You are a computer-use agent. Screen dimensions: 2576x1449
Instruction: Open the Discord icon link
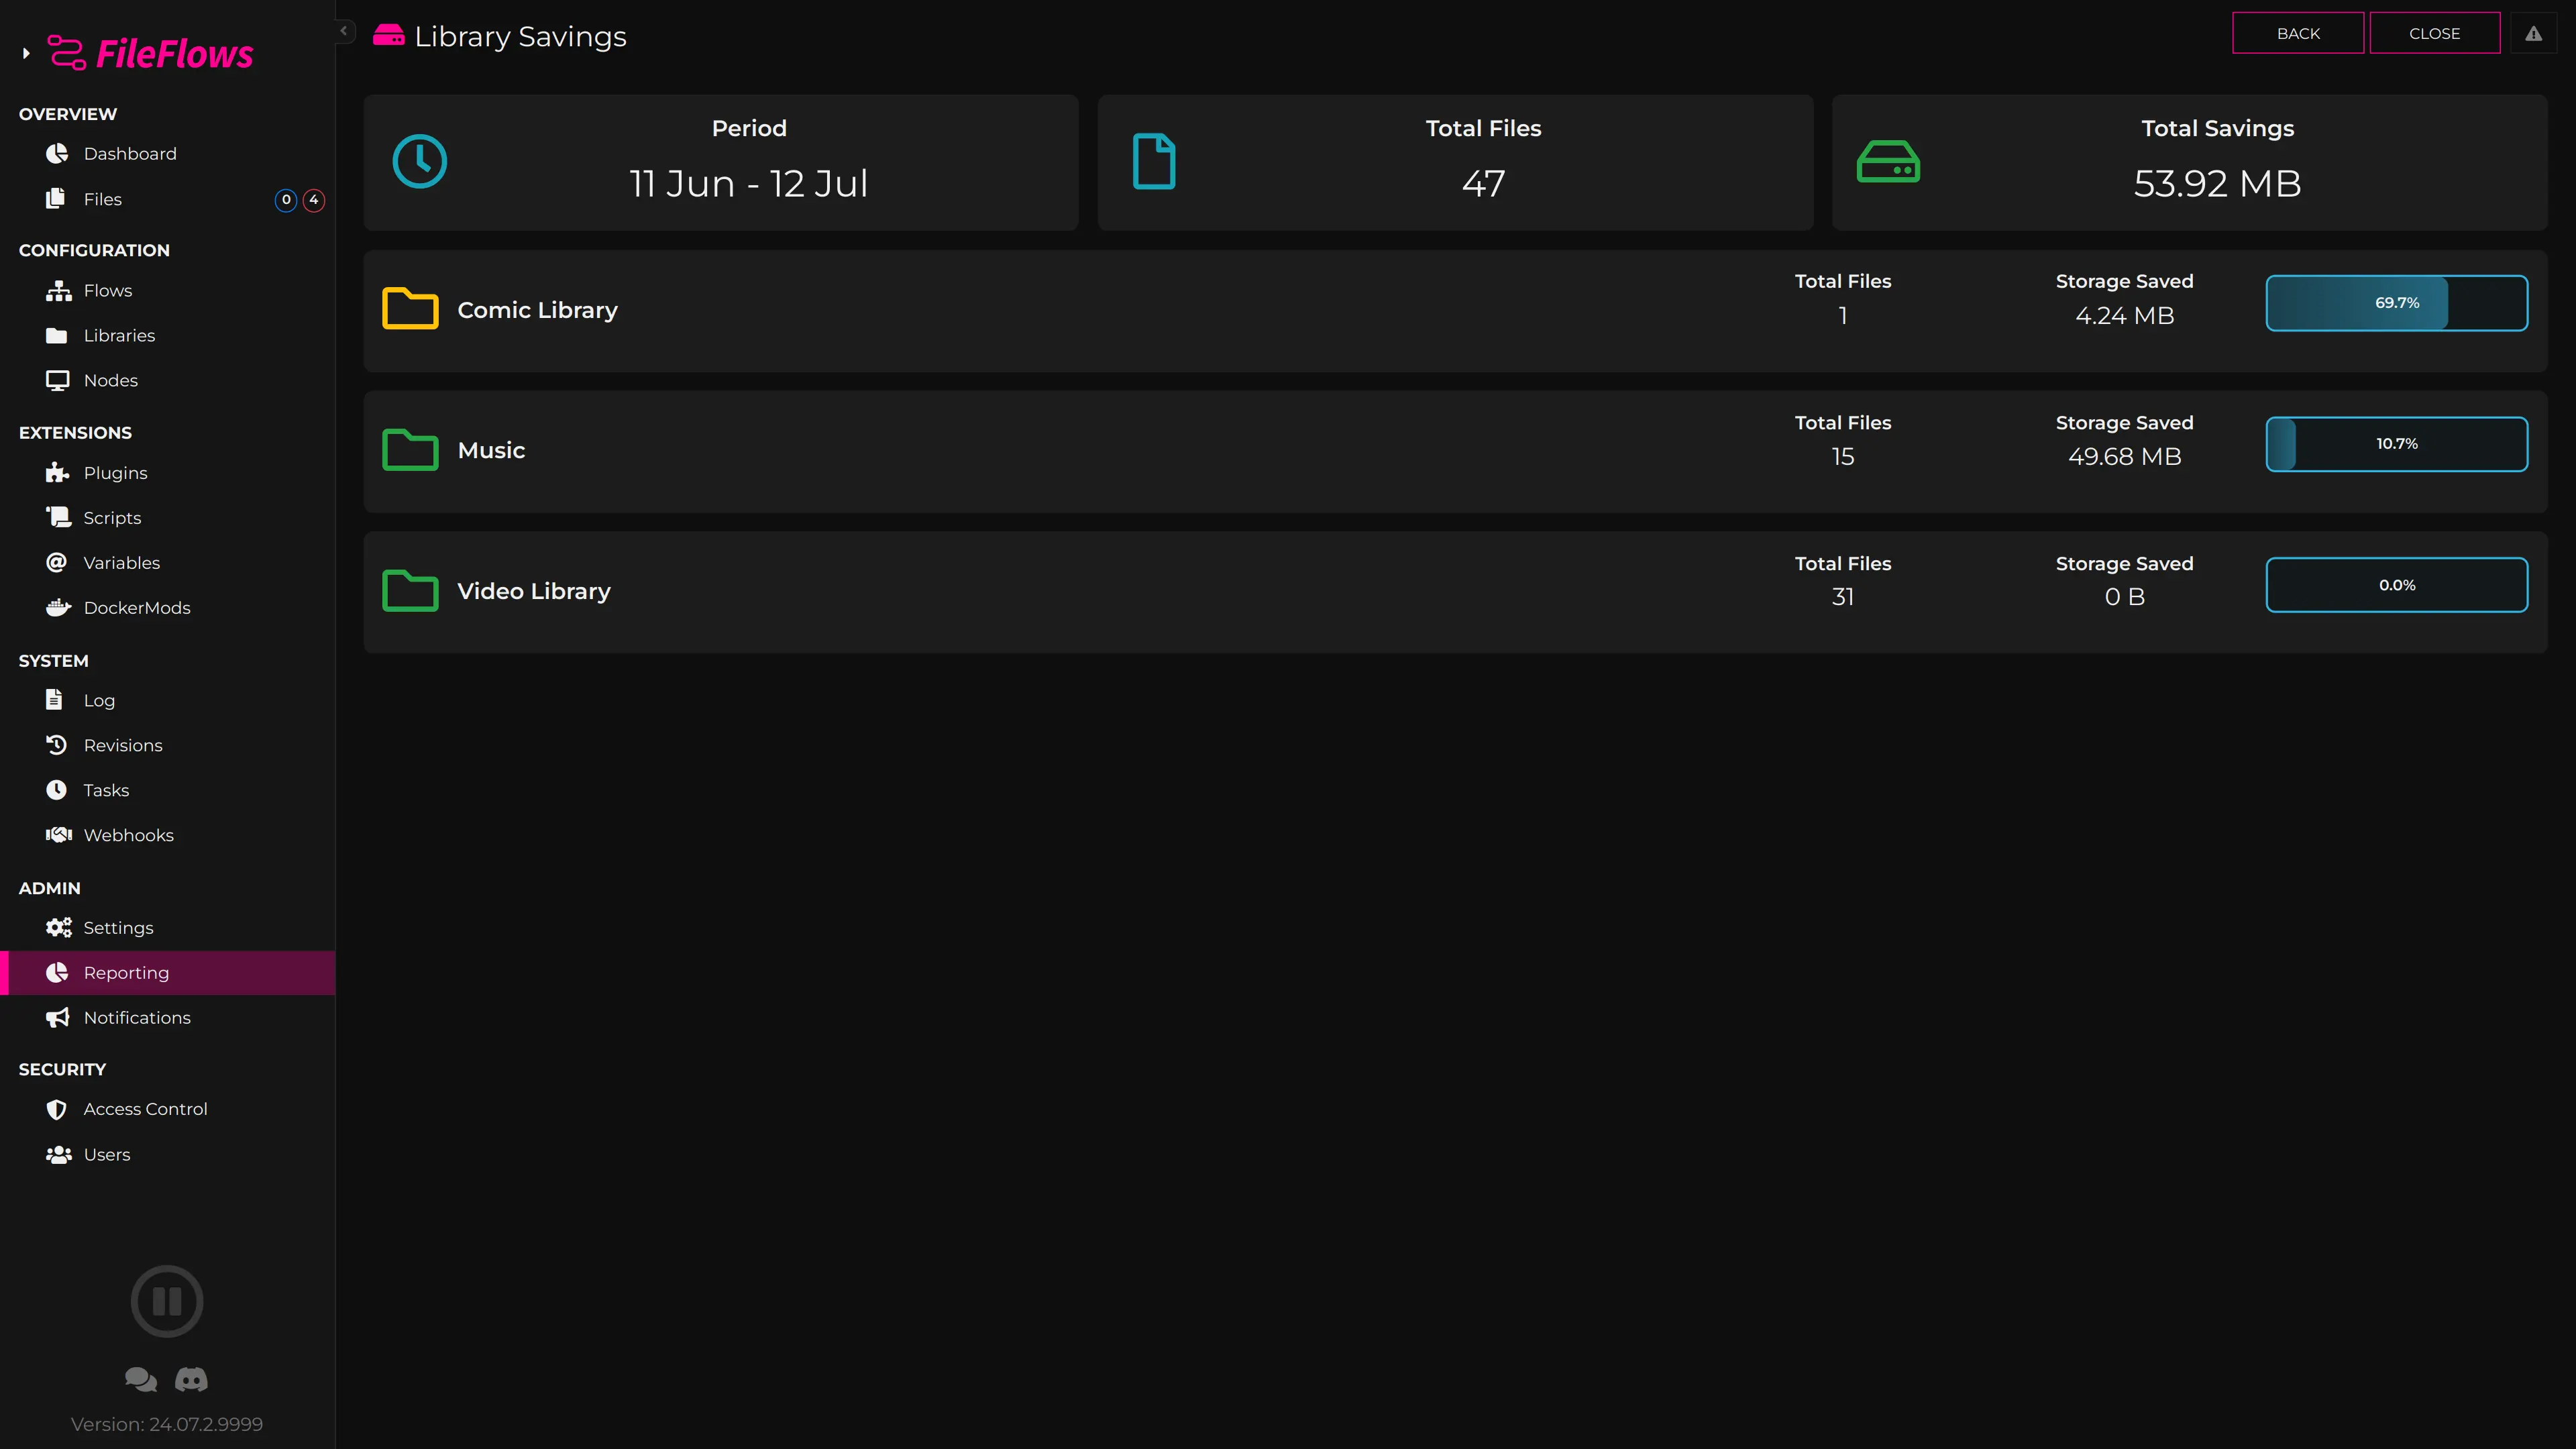click(x=192, y=1380)
